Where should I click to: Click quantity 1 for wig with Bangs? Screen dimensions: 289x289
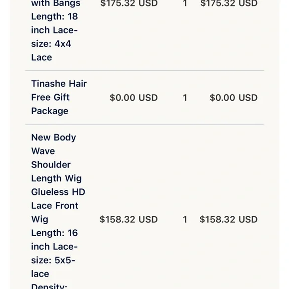(x=185, y=3)
